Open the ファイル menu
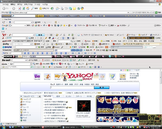This screenshot has width=162, height=129. tap(5, 4)
